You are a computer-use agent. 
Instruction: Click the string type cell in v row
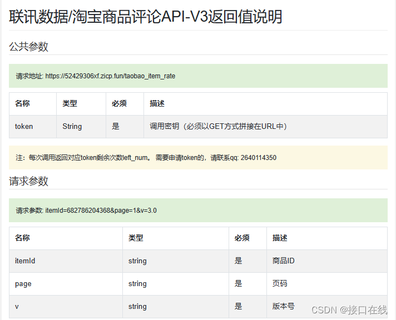point(176,306)
